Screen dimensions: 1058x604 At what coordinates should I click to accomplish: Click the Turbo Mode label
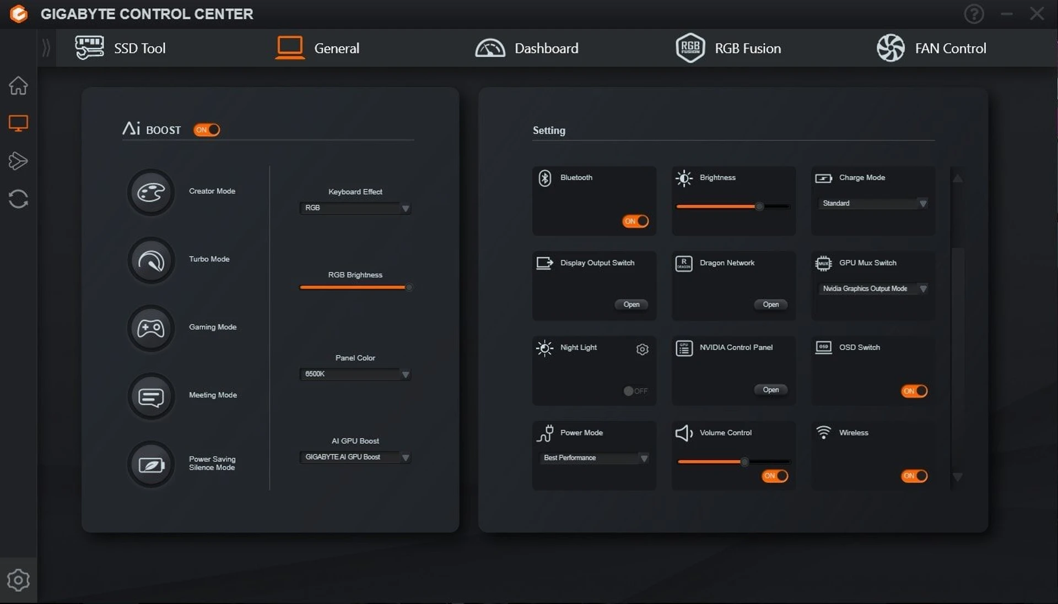(x=209, y=259)
